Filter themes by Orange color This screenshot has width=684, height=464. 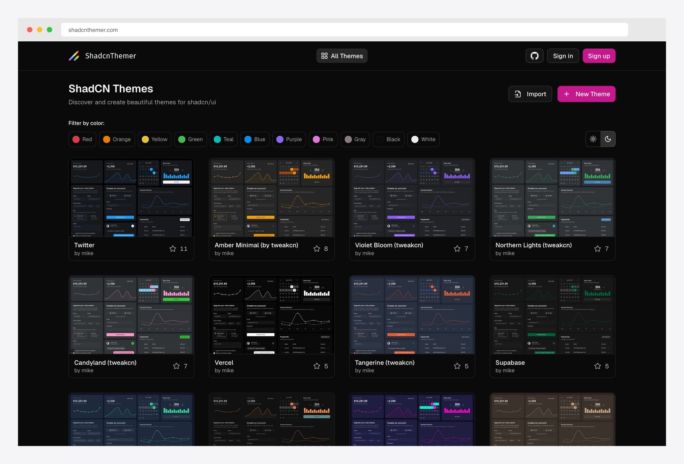pos(117,139)
